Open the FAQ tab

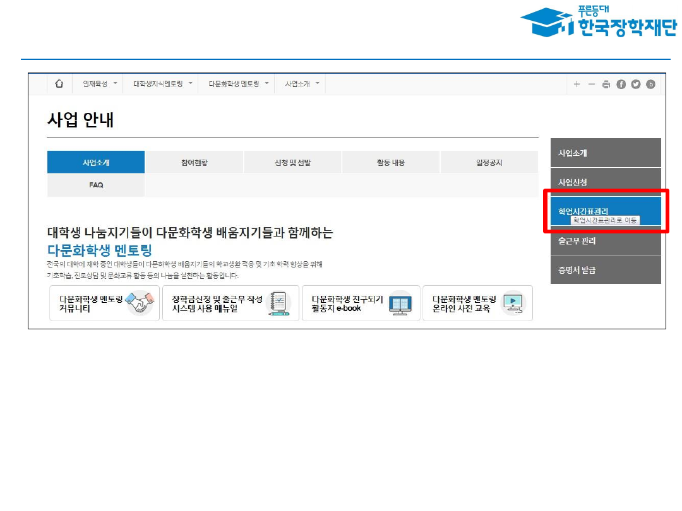(x=96, y=185)
